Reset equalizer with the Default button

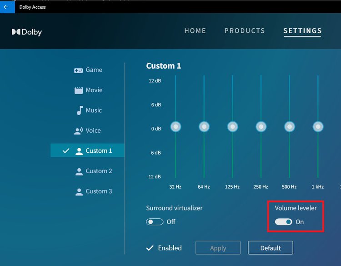point(271,248)
